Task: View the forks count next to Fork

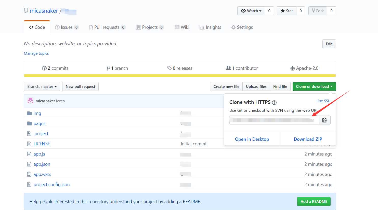Action: [332, 11]
